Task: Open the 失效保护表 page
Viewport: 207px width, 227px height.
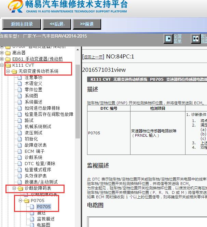Action: point(36,176)
